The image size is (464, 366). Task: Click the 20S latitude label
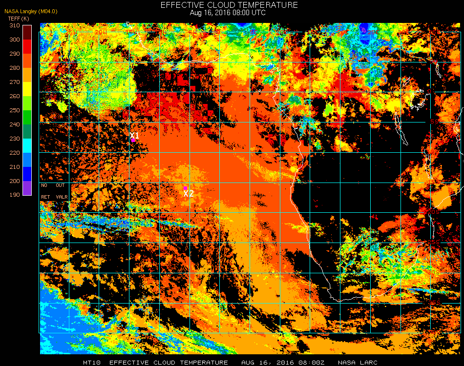pos(434,212)
